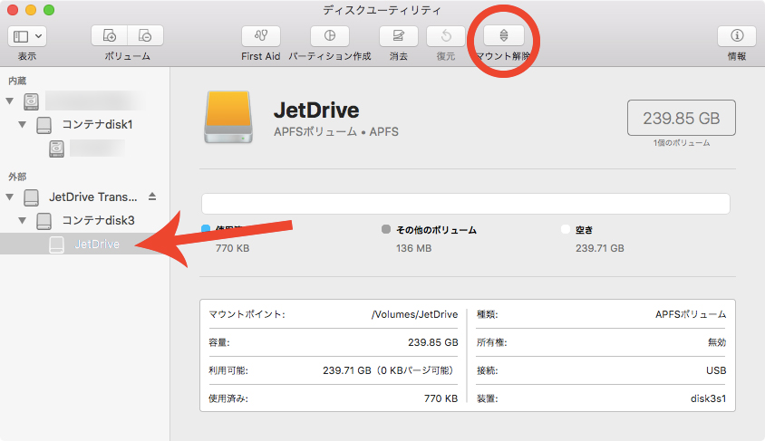The image size is (765, 441).
Task: Click the 接続 USB value
Action: 716,370
